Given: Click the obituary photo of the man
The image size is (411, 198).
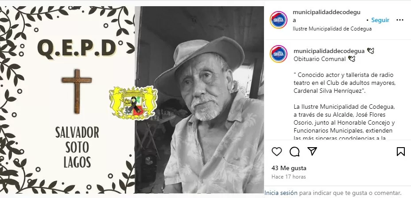Looking at the screenshot, I should (x=199, y=99).
